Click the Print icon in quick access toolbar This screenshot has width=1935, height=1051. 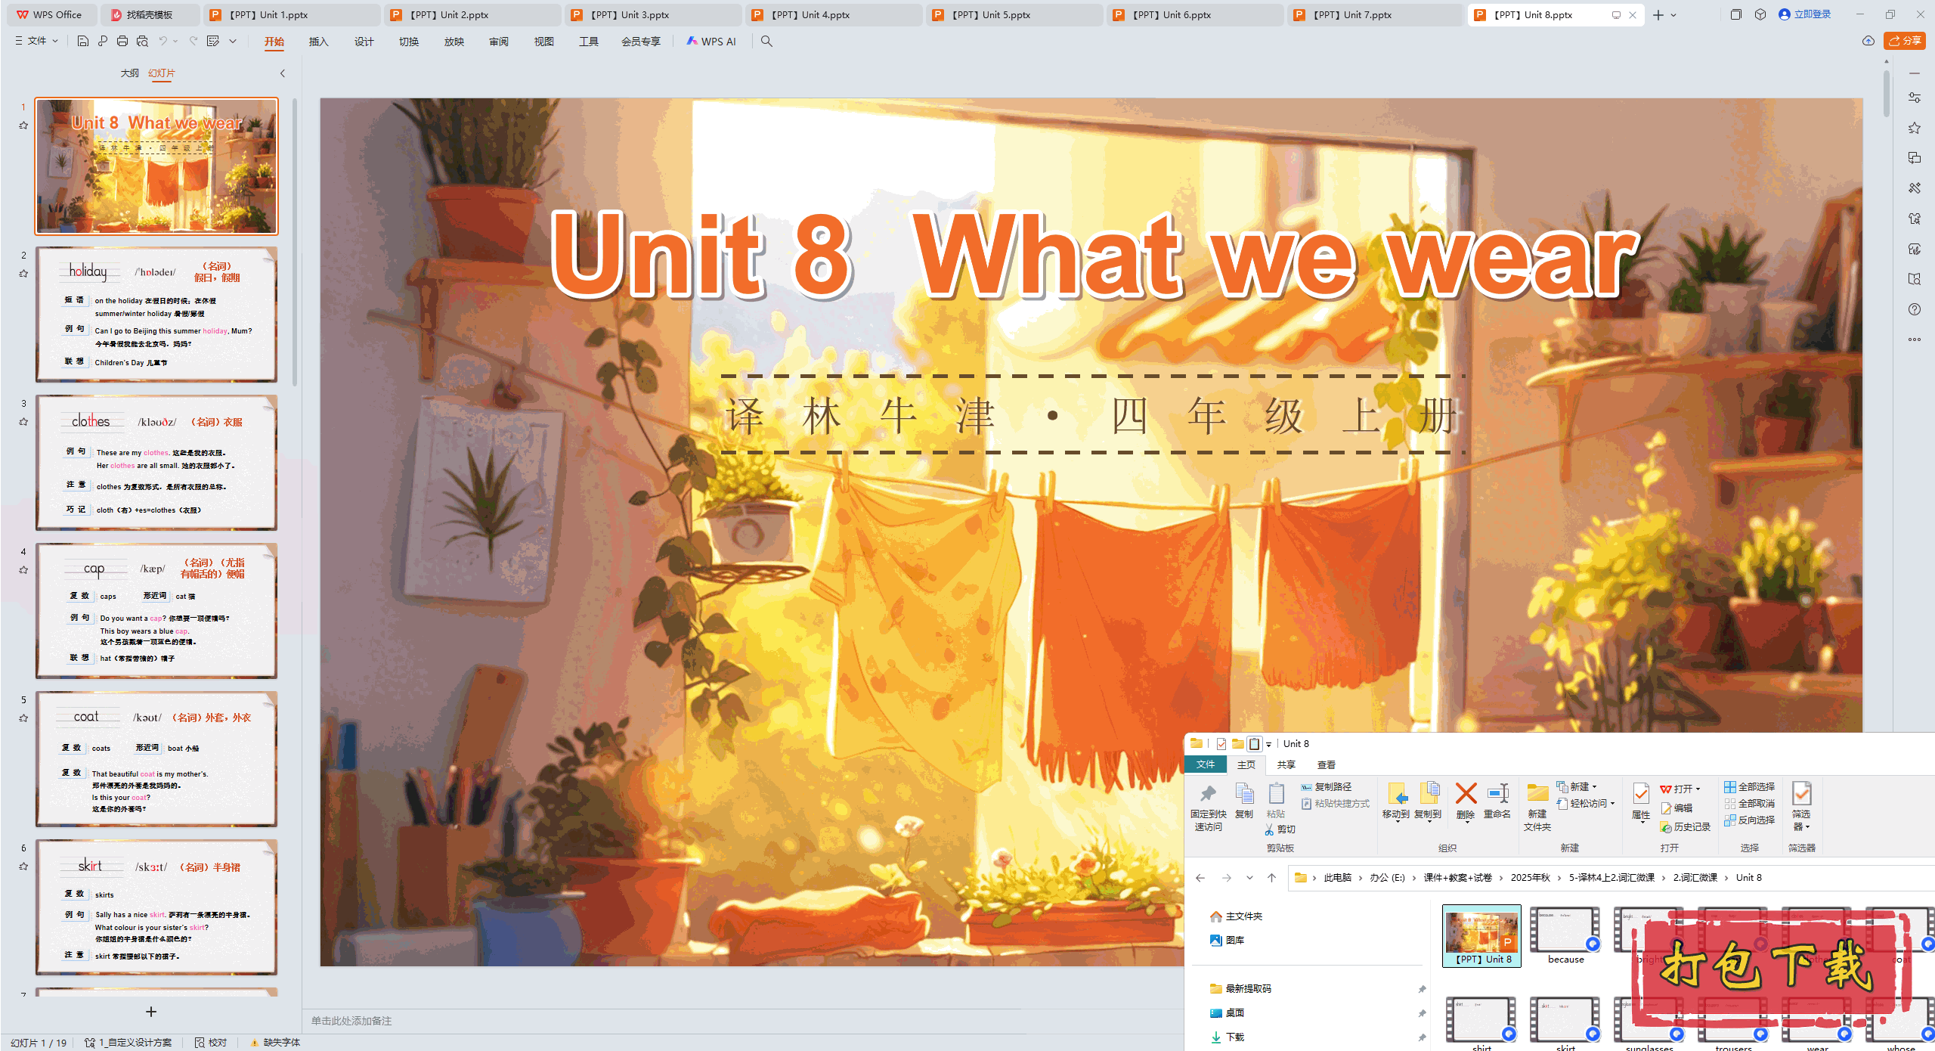[x=122, y=42]
